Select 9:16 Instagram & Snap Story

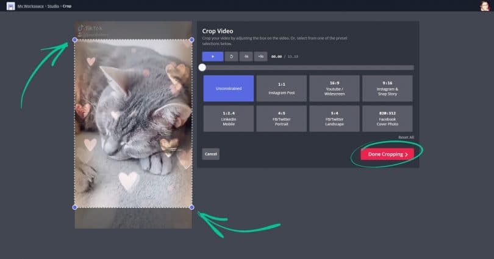pyautogui.click(x=387, y=88)
